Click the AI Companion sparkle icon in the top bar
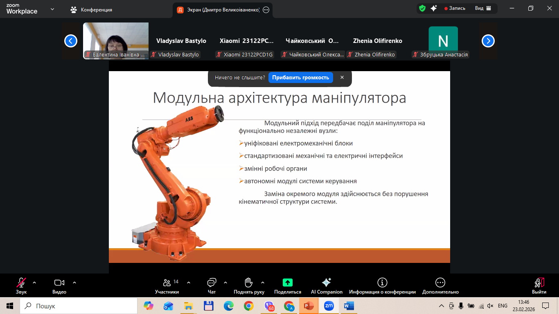The image size is (559, 314). (434, 8)
